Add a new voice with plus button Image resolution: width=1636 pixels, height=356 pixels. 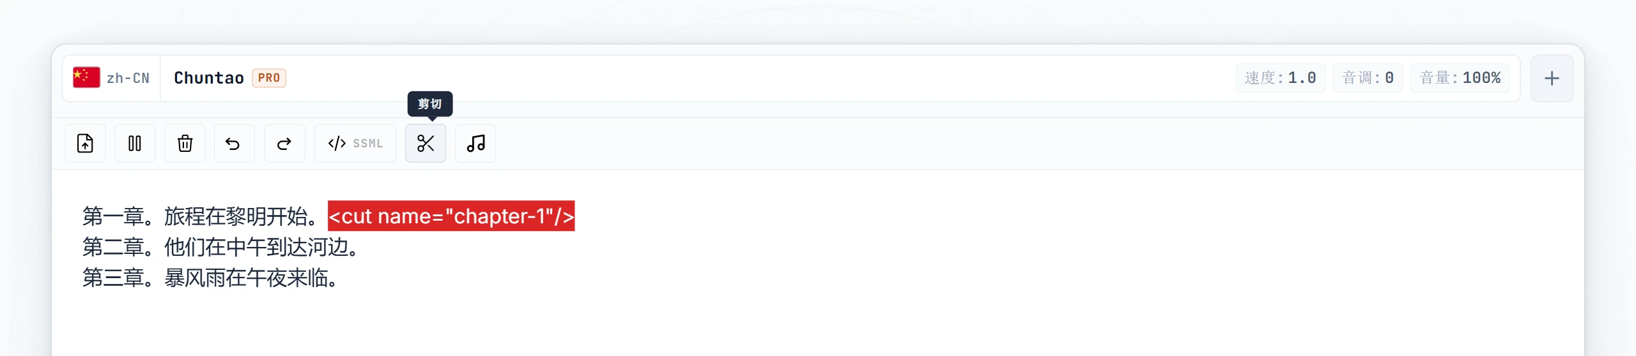[x=1552, y=78]
